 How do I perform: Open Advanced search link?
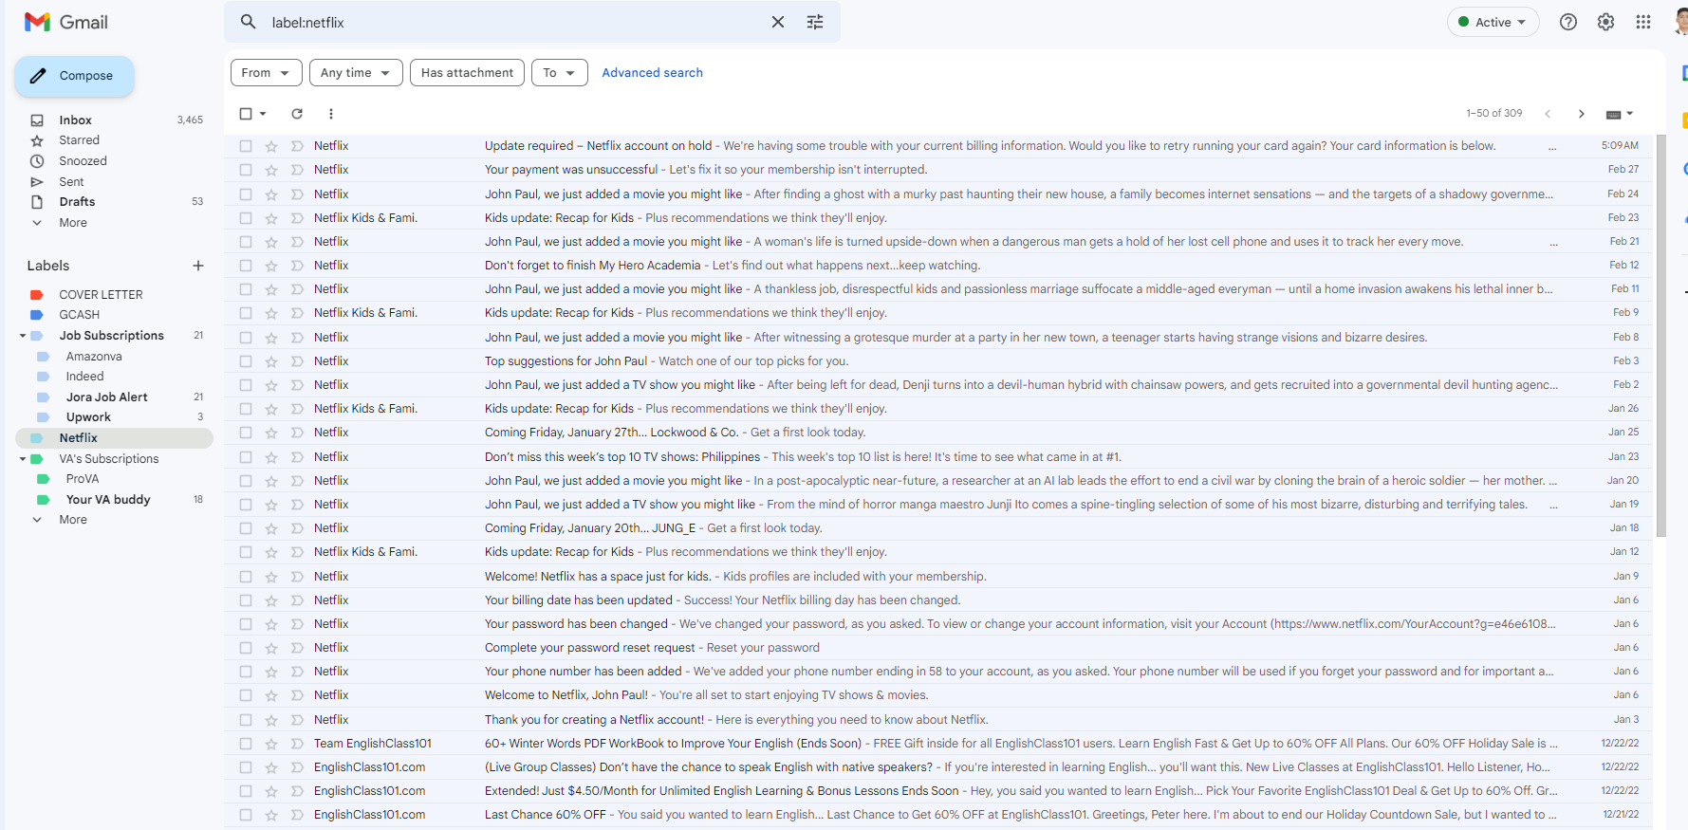[653, 73]
